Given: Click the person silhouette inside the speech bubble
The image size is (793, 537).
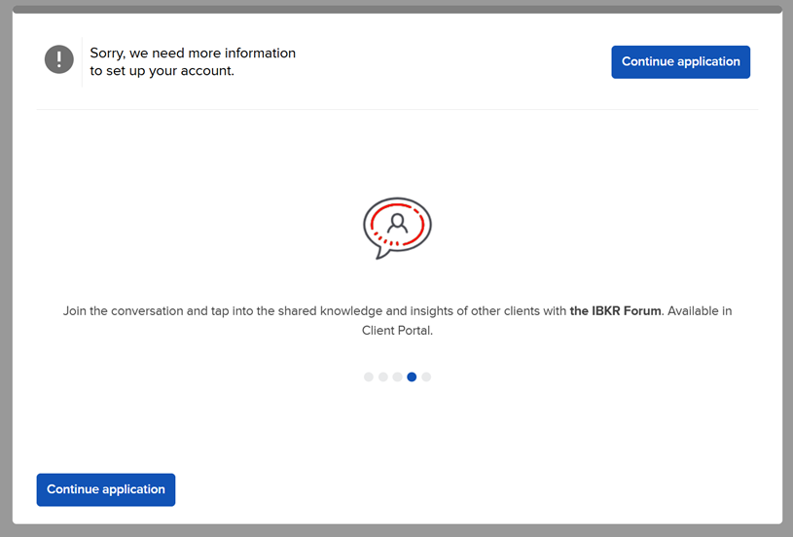Looking at the screenshot, I should point(397,223).
